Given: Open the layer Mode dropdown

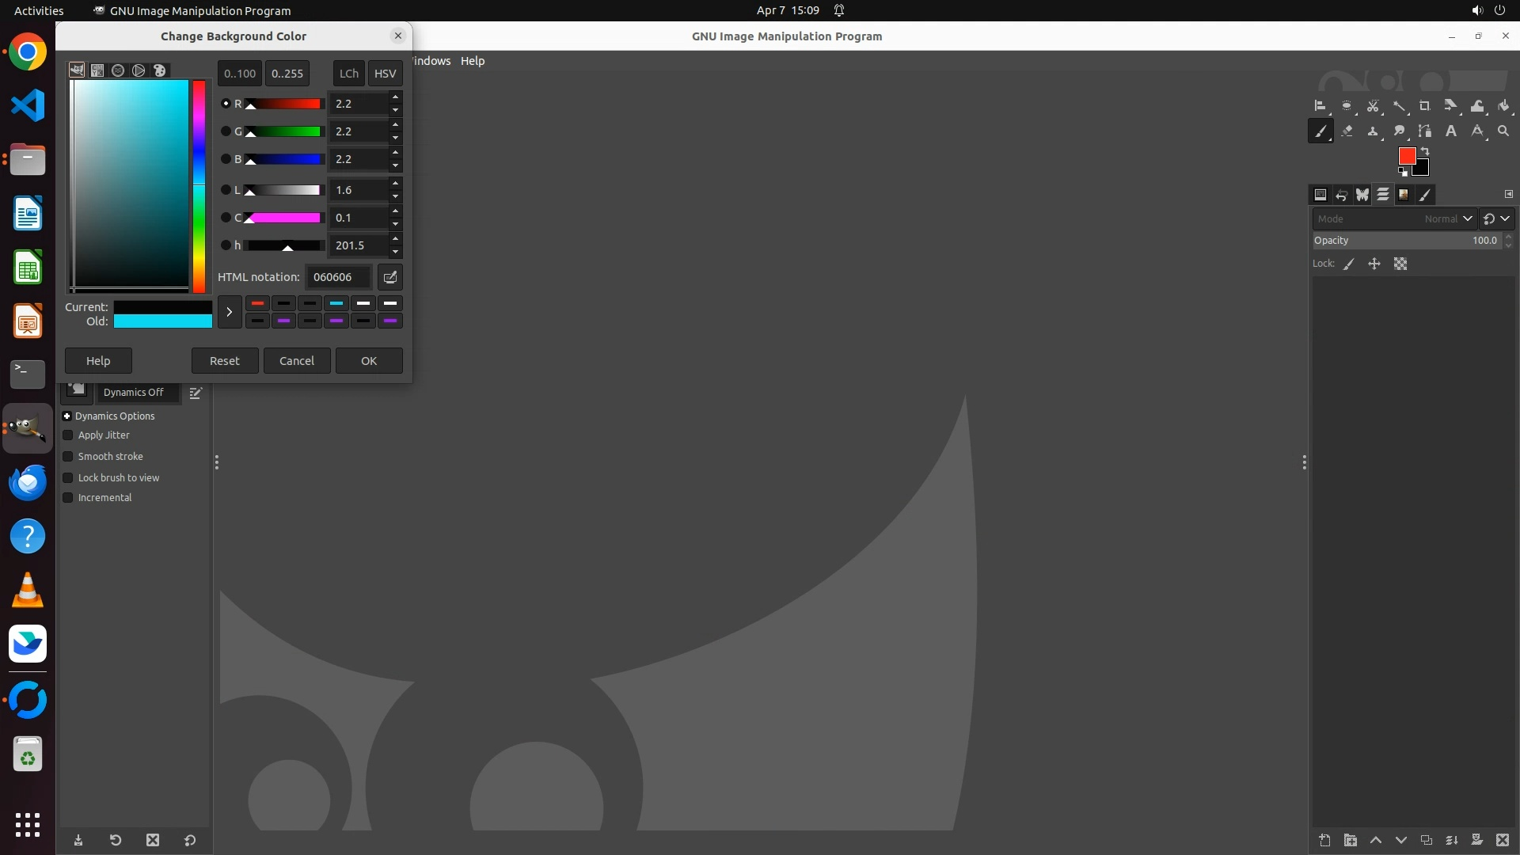Looking at the screenshot, I should 1393,219.
